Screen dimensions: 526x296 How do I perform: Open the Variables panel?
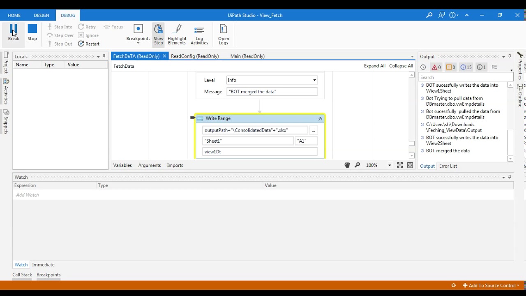(x=122, y=165)
